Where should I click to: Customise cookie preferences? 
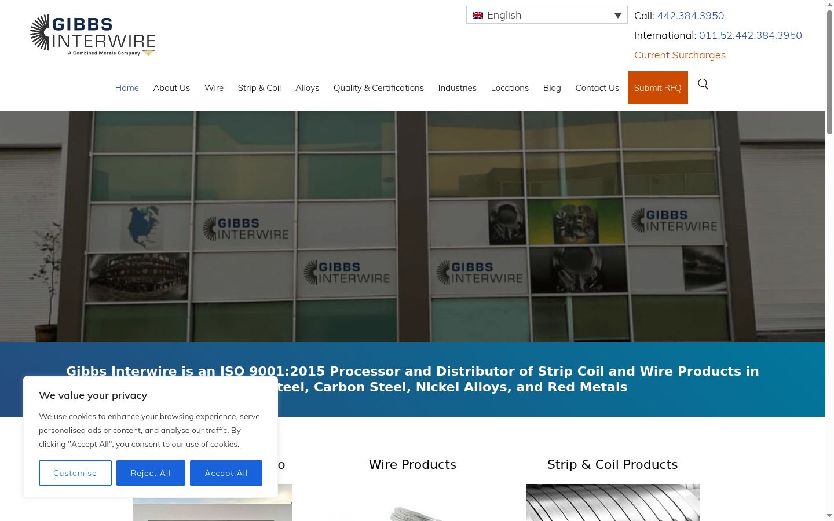tap(75, 473)
